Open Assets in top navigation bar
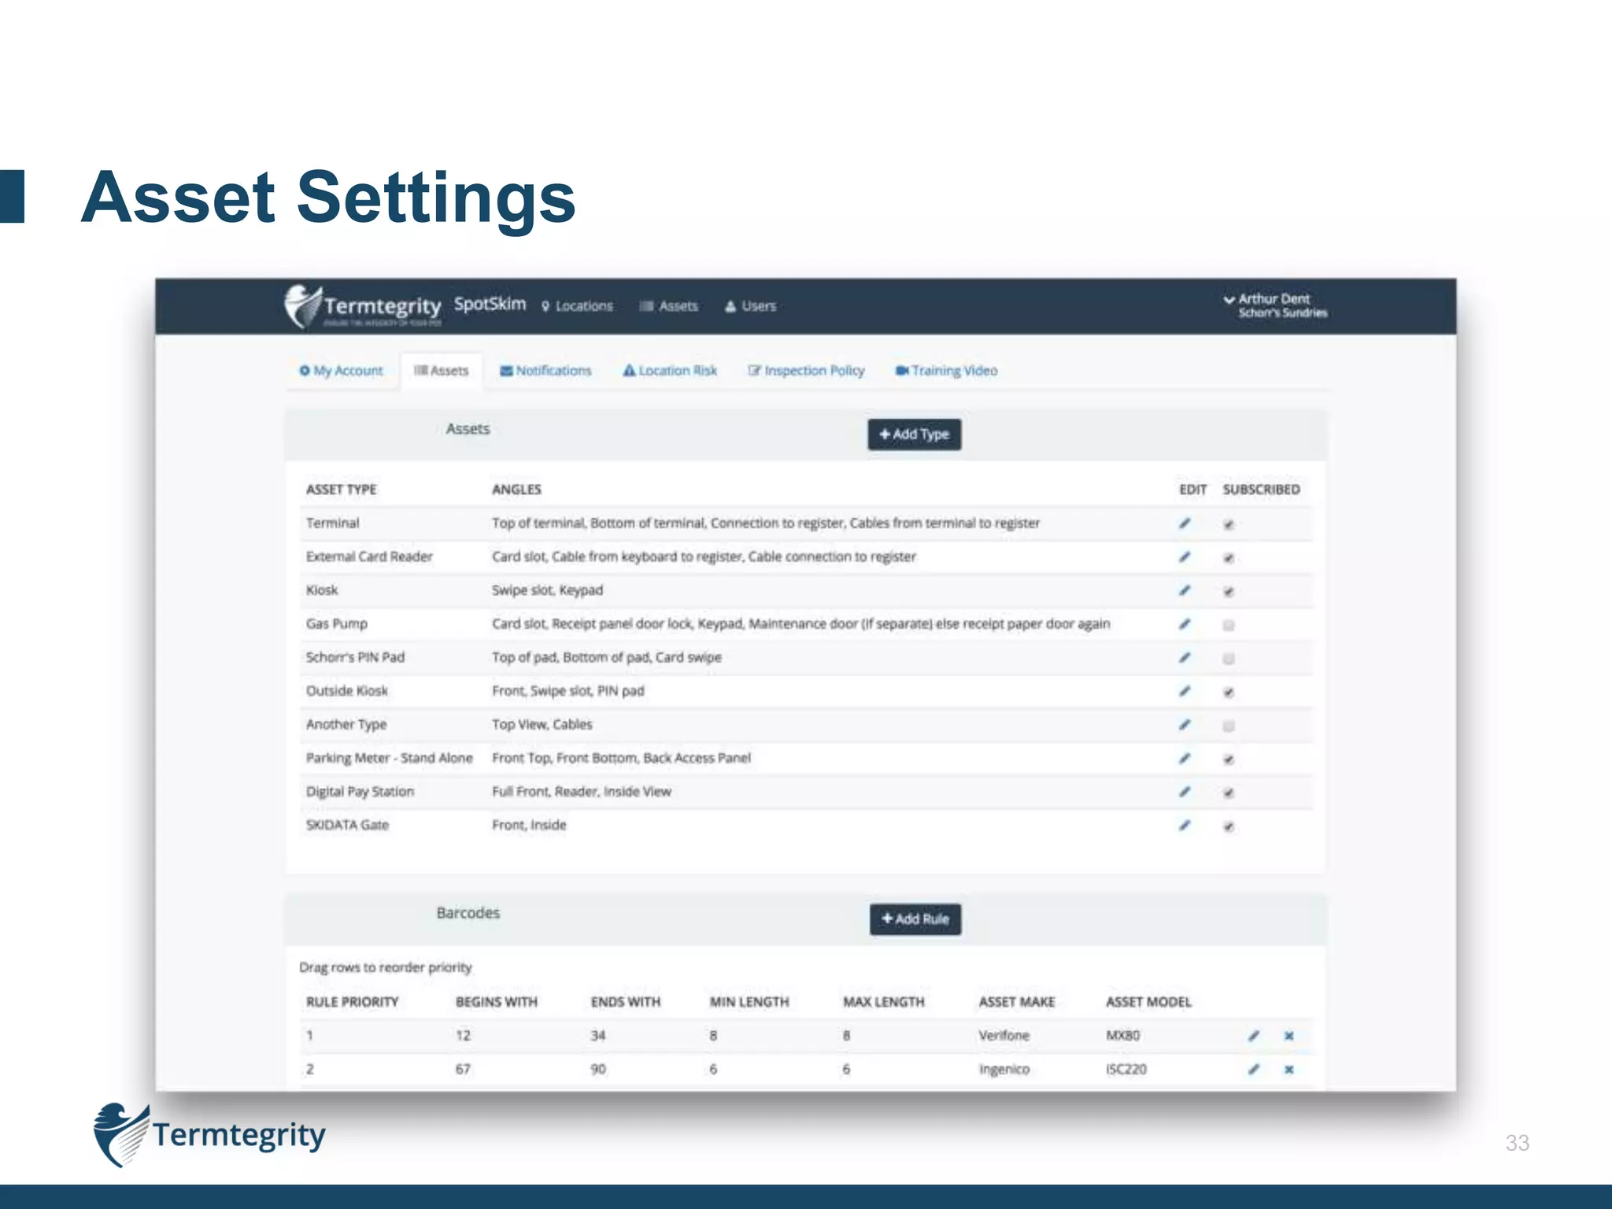This screenshot has height=1209, width=1612. pos(669,306)
